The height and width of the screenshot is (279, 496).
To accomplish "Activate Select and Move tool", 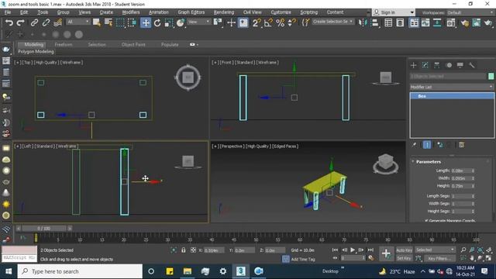I will (x=146, y=22).
